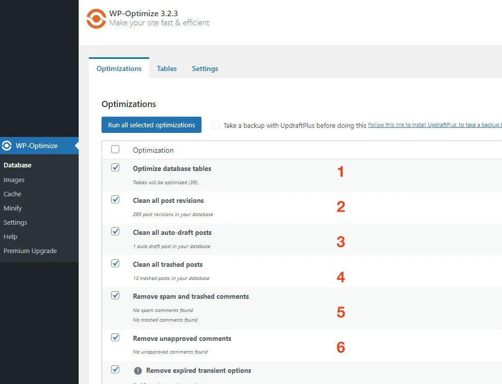This screenshot has width=502, height=384.
Task: Click 'Tables will be optimized (39)' text
Action: tap(165, 183)
